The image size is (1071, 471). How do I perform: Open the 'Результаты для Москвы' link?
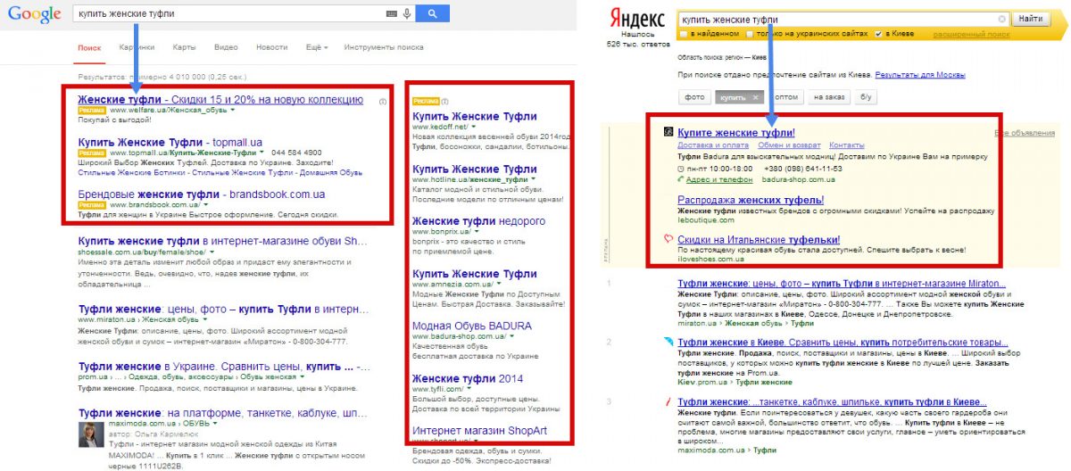pos(919,76)
